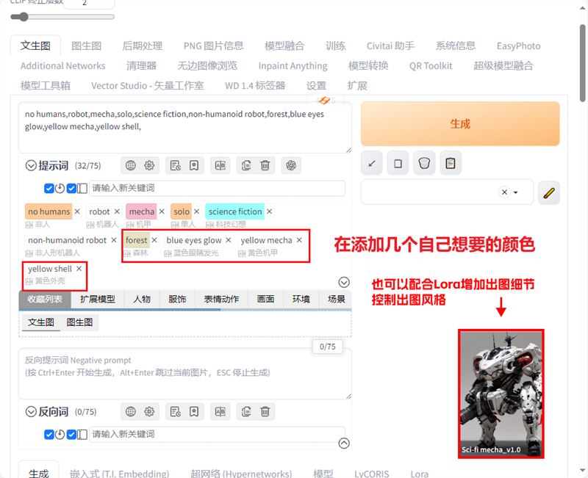This screenshot has width=588, height=478.
Task: Open the 设置 settings tab
Action: point(316,85)
